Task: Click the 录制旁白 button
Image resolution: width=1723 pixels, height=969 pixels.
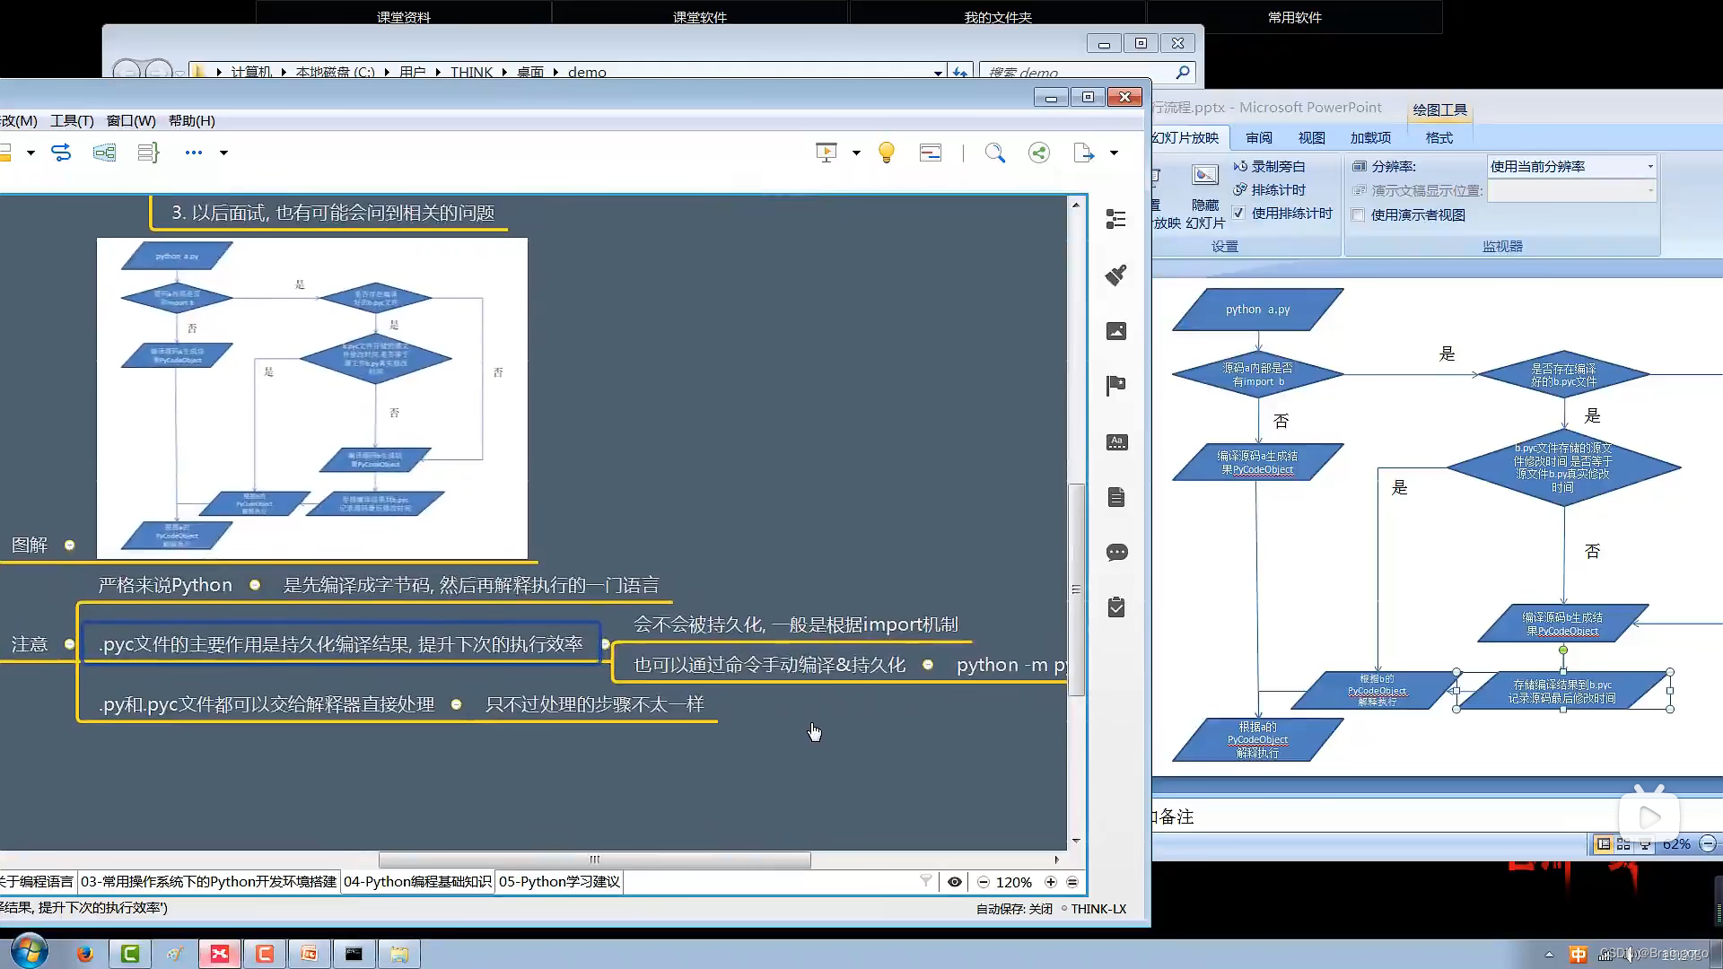Action: (1269, 167)
